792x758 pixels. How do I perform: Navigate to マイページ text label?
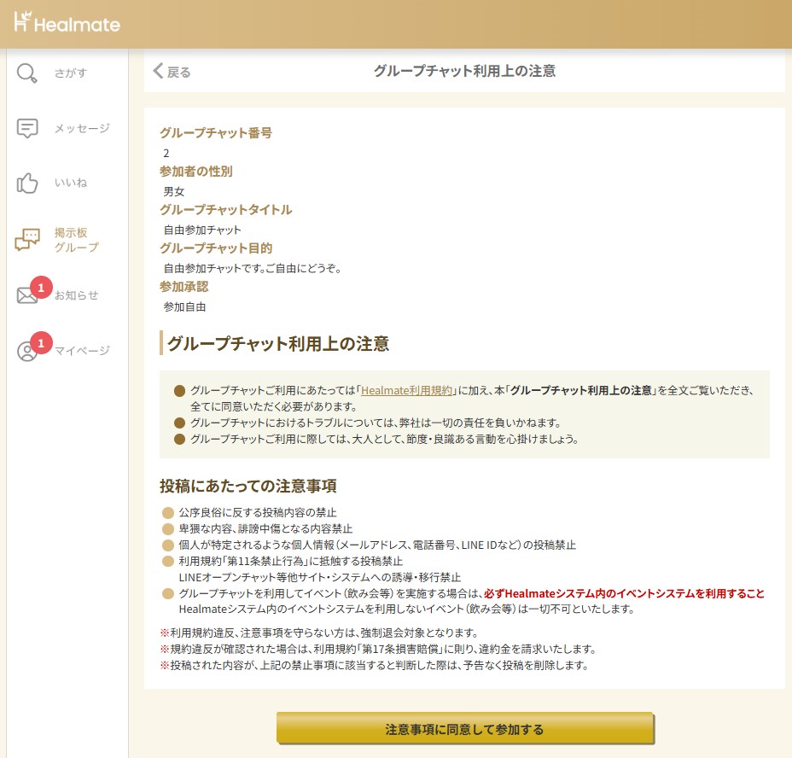[82, 351]
